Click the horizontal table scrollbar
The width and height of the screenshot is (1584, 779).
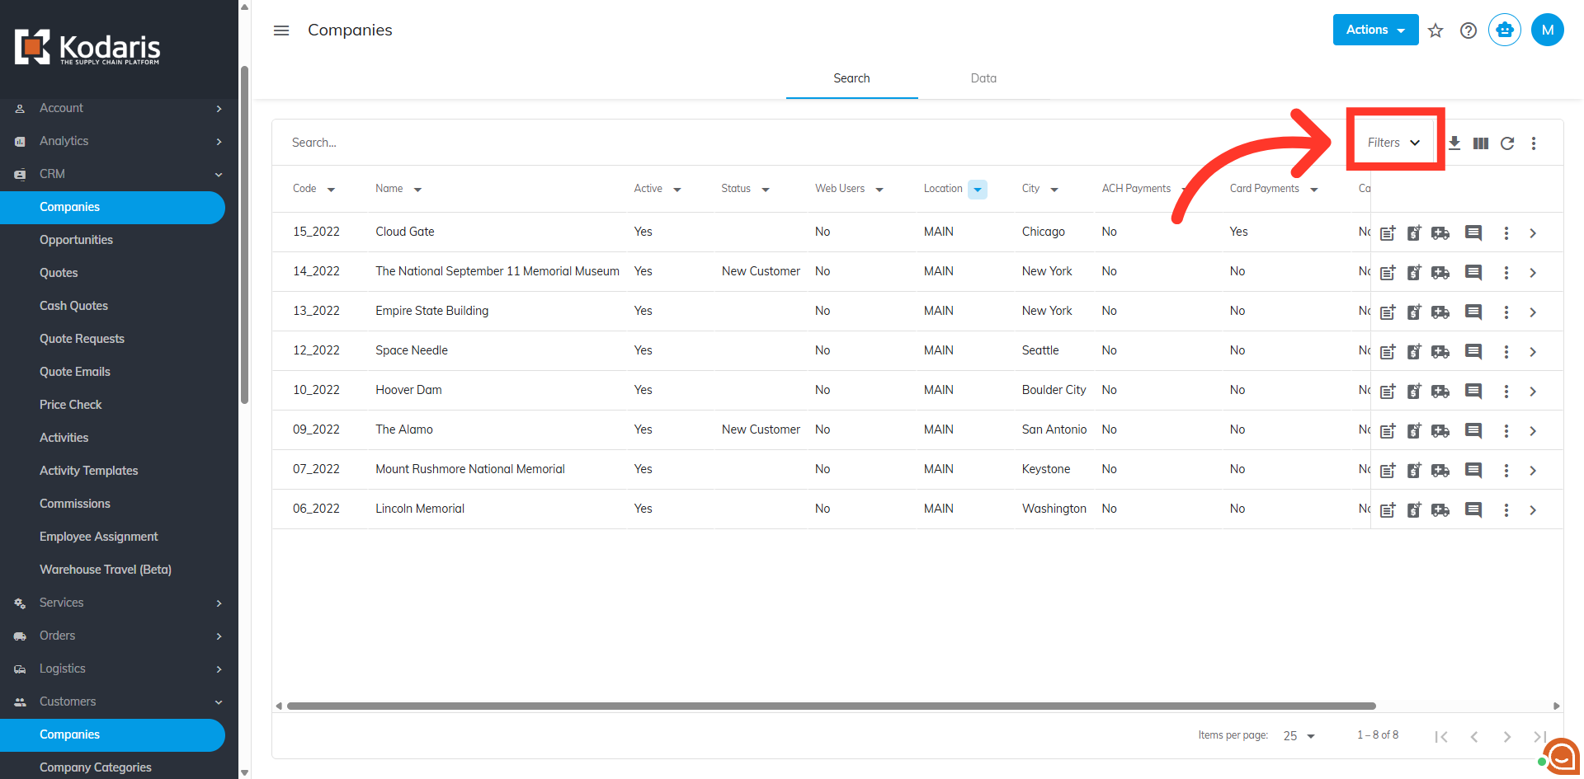[x=831, y=706]
